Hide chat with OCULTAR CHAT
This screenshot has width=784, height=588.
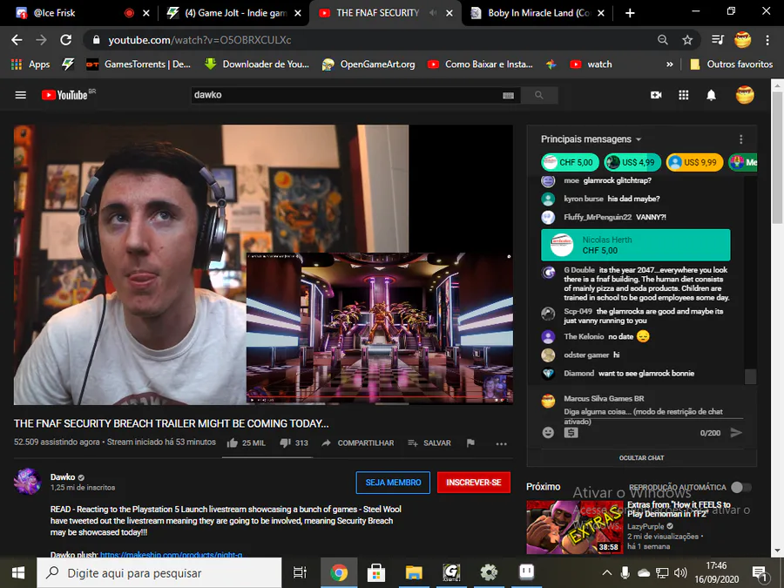(x=641, y=458)
